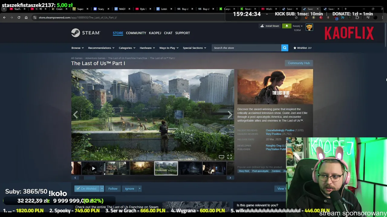Click the Kaopej profile avatar

coord(309,27)
